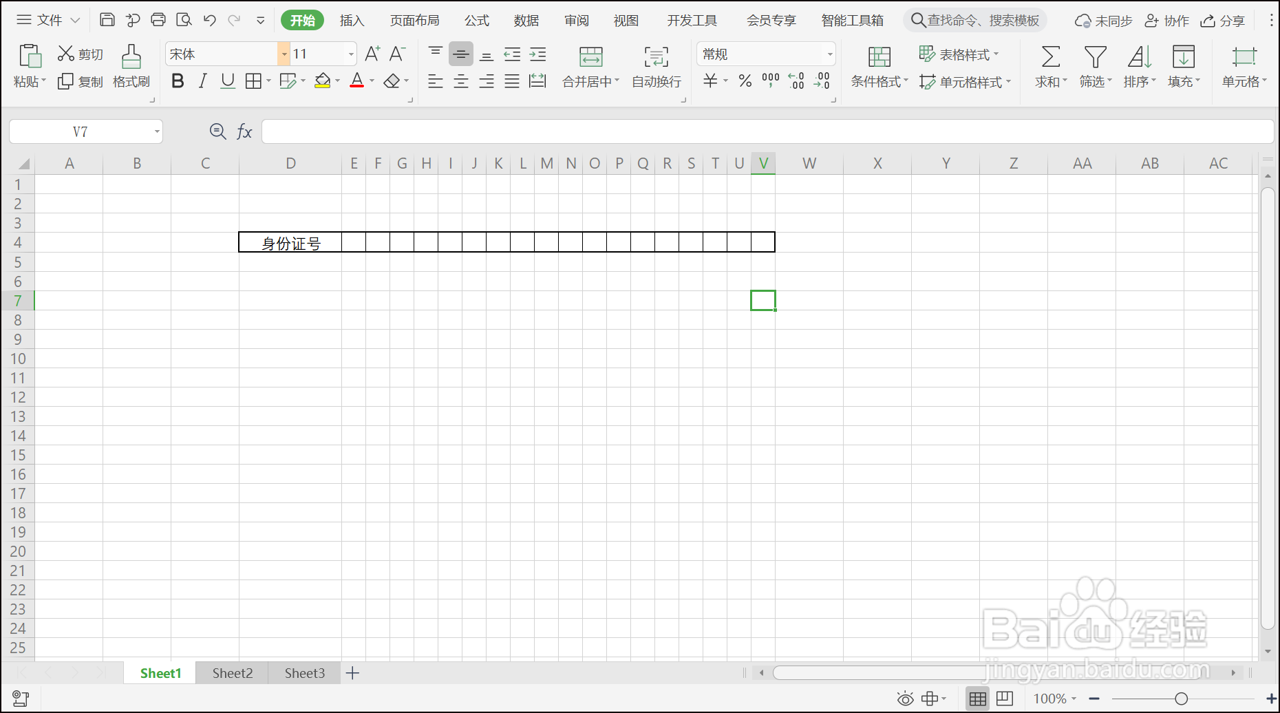
Task: Undo the last action
Action: 210,20
